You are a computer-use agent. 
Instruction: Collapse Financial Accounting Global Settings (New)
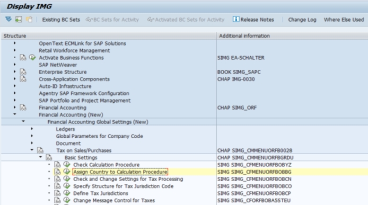23,121
